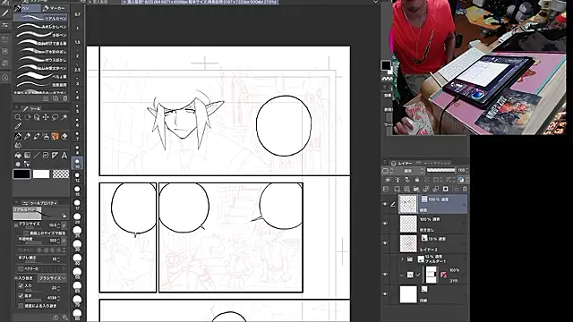Open the ツールプロパティ panel tab
The image size is (573, 322).
[x=40, y=203]
